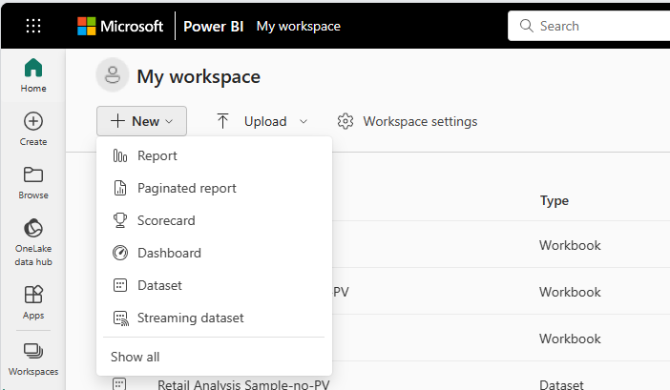
Task: Select Dashboard from the menu
Action: [x=169, y=253]
